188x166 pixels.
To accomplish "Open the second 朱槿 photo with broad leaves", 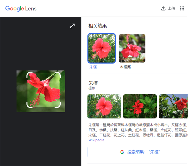I will (140, 106).
